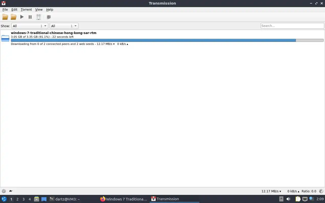Open the system start menu icon
325x203 pixels.
[4, 199]
